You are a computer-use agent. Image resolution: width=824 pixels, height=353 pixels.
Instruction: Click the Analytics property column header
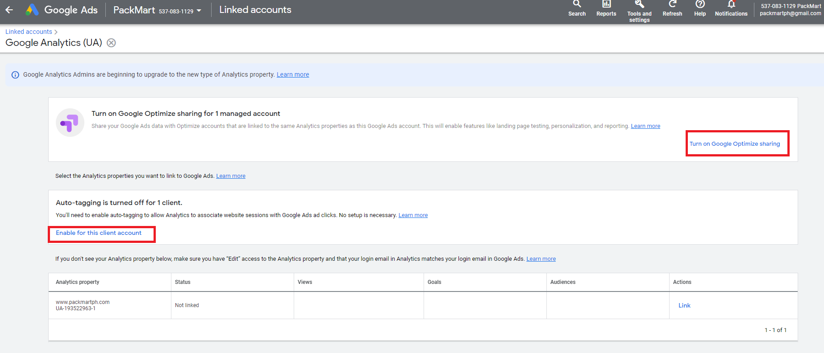point(78,282)
